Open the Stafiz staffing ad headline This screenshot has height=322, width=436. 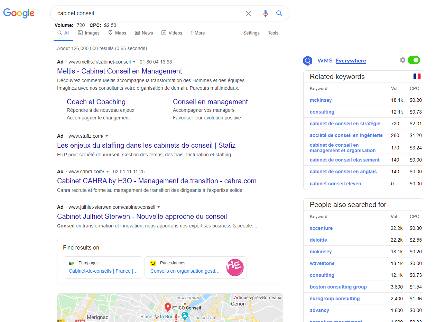coord(146,145)
